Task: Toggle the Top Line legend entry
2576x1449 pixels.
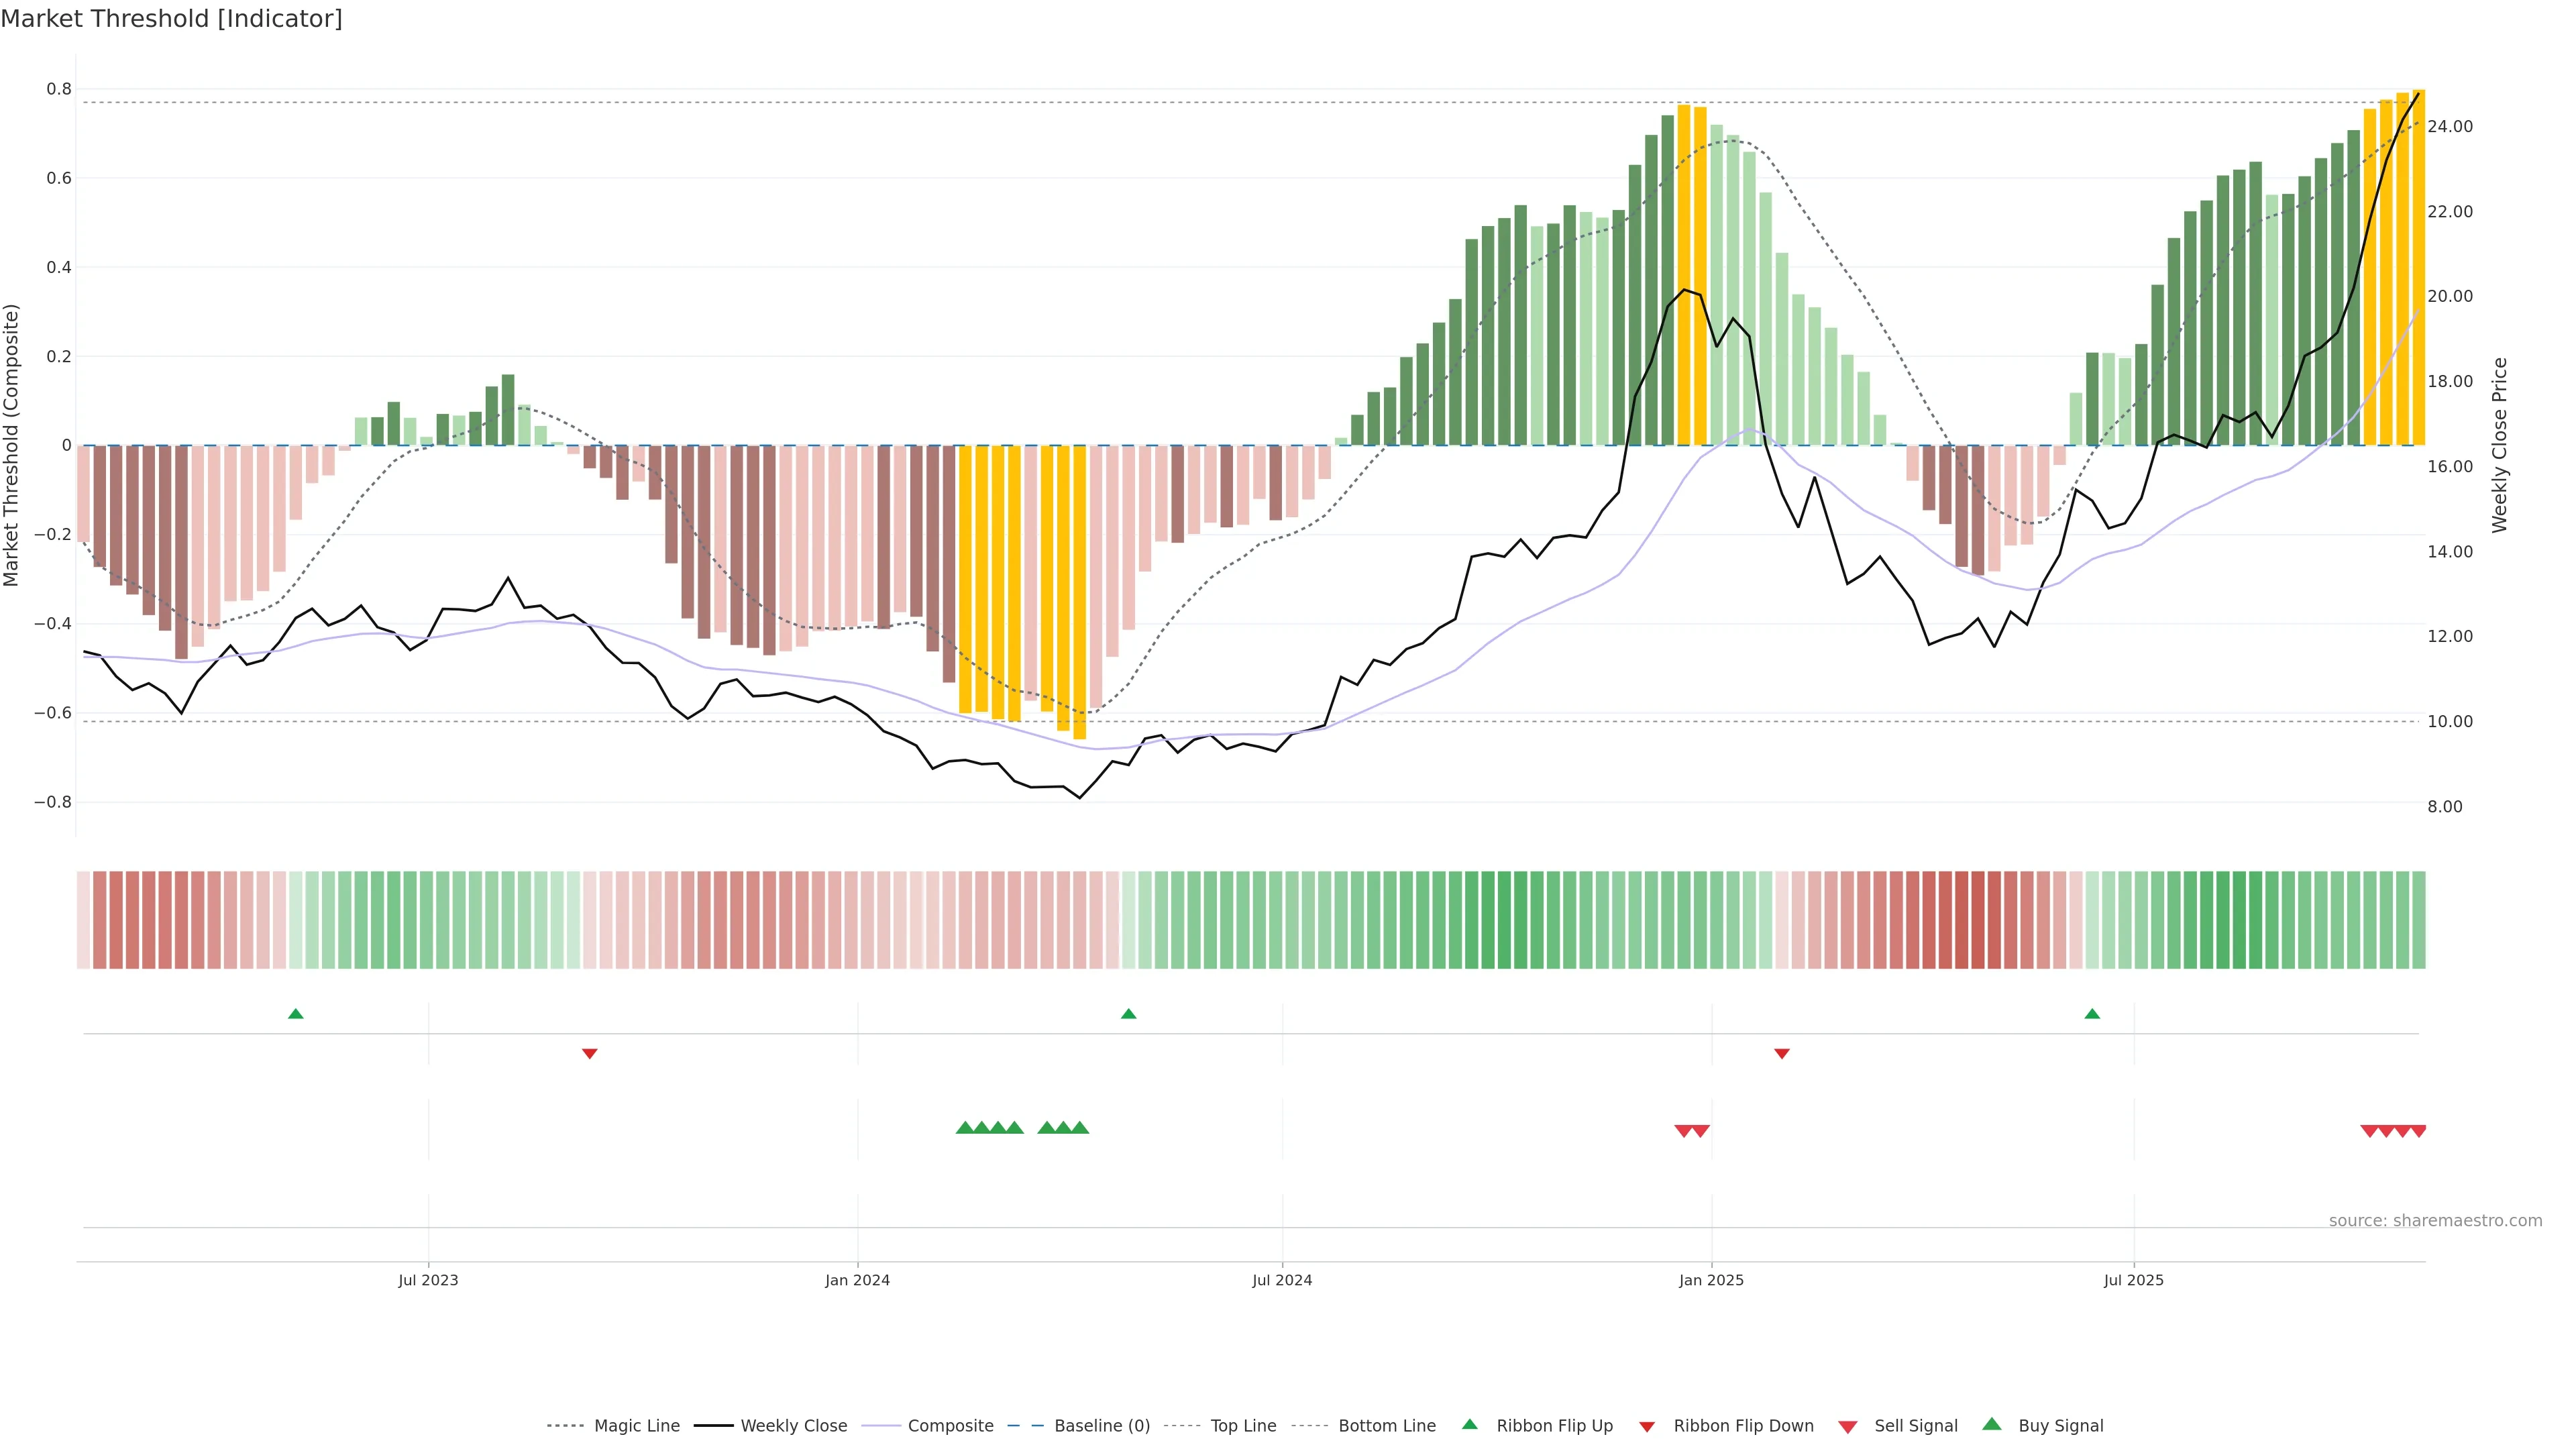Action: [1243, 1426]
